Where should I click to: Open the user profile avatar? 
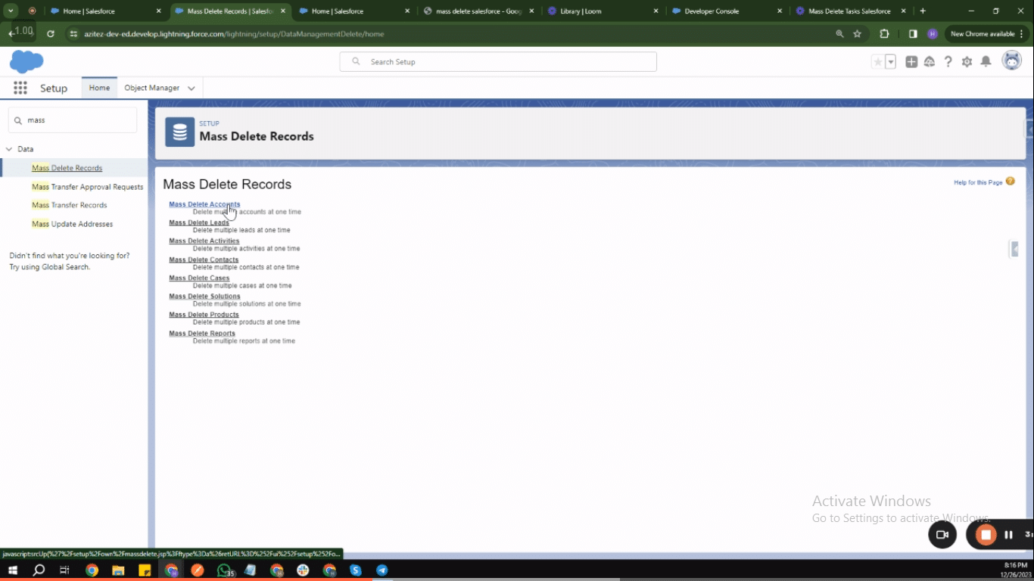tap(1012, 61)
